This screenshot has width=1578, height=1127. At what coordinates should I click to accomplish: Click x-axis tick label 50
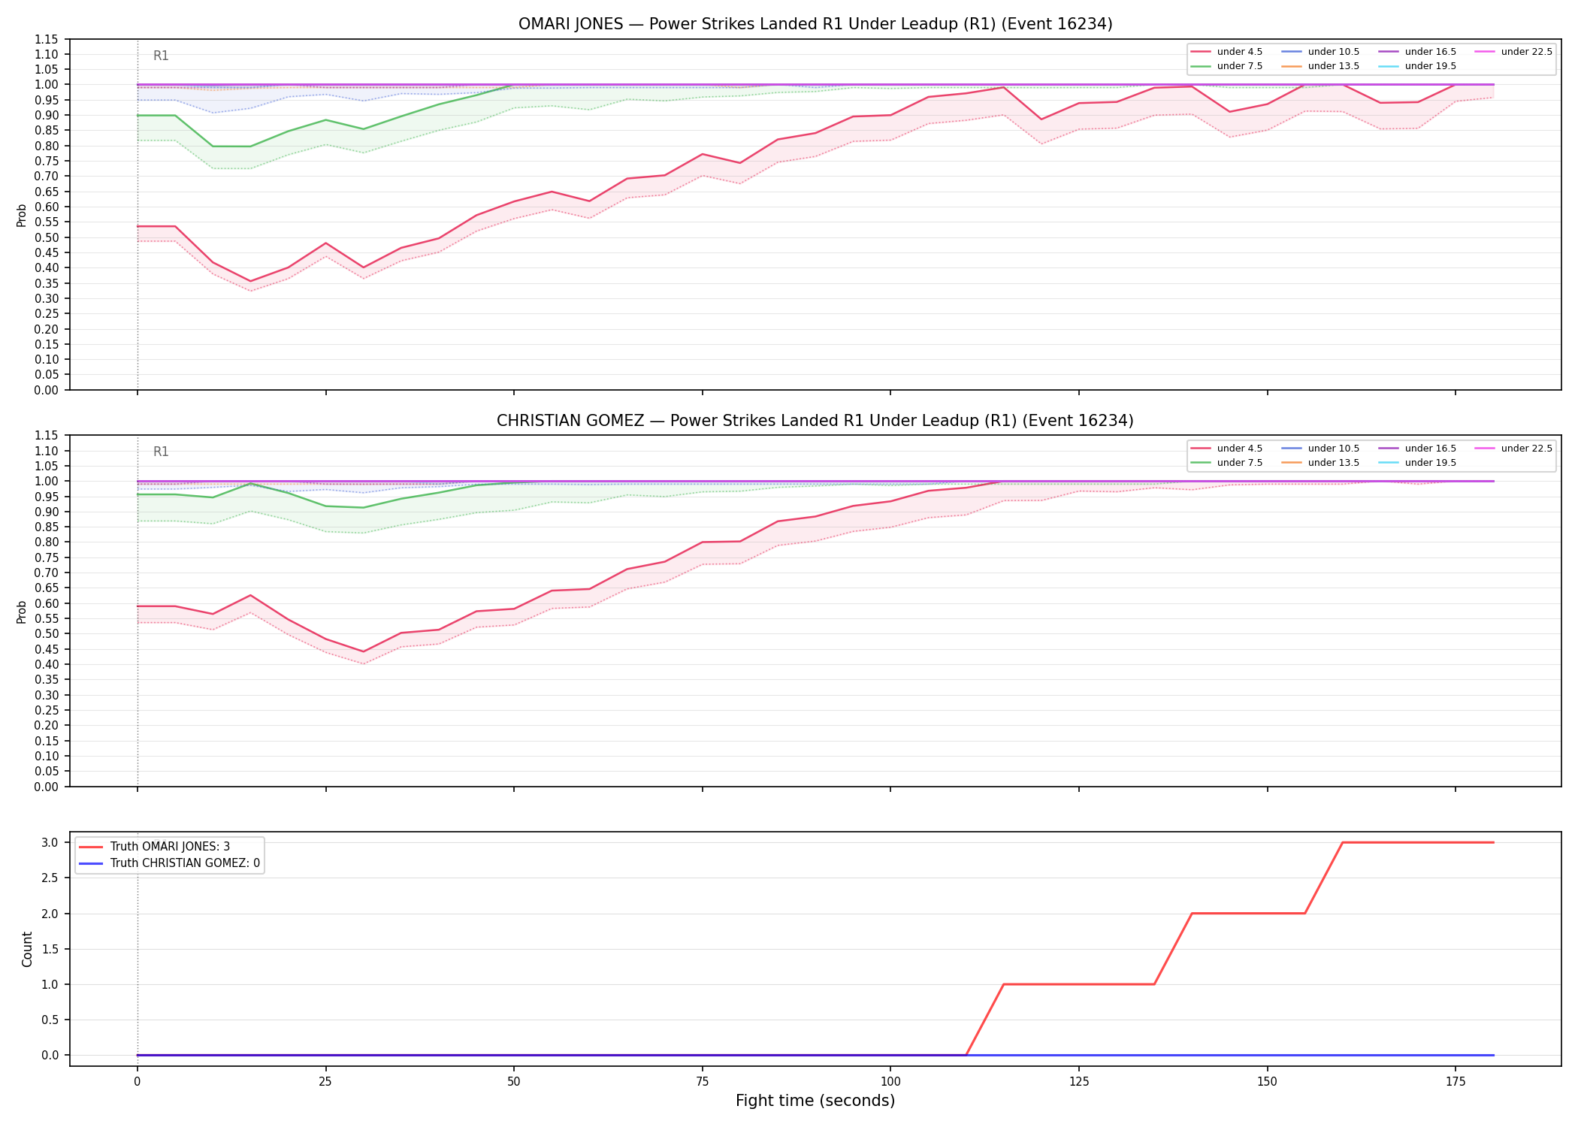513,1082
